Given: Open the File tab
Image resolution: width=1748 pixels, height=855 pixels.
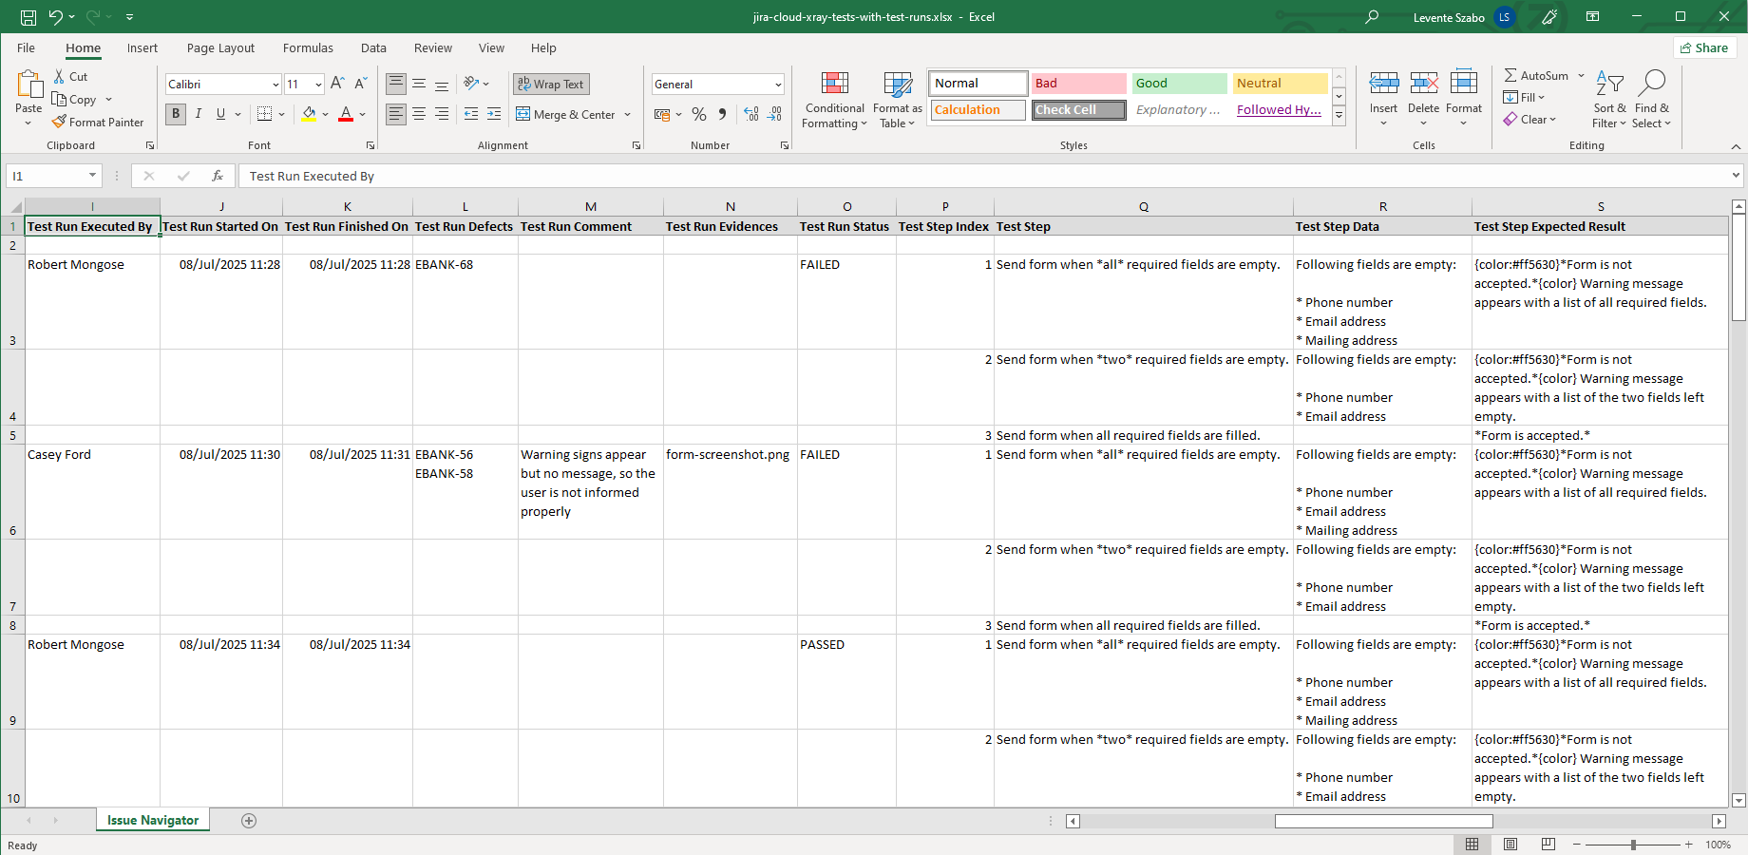Looking at the screenshot, I should click(x=26, y=48).
